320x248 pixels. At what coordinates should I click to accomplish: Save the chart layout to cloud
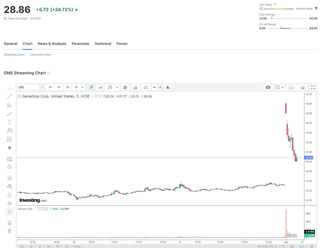[x=291, y=87]
